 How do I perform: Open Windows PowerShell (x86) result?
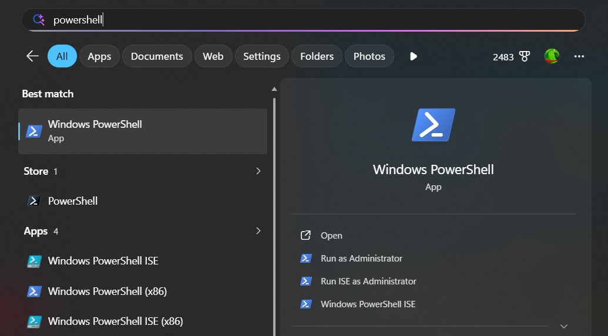click(x=143, y=291)
